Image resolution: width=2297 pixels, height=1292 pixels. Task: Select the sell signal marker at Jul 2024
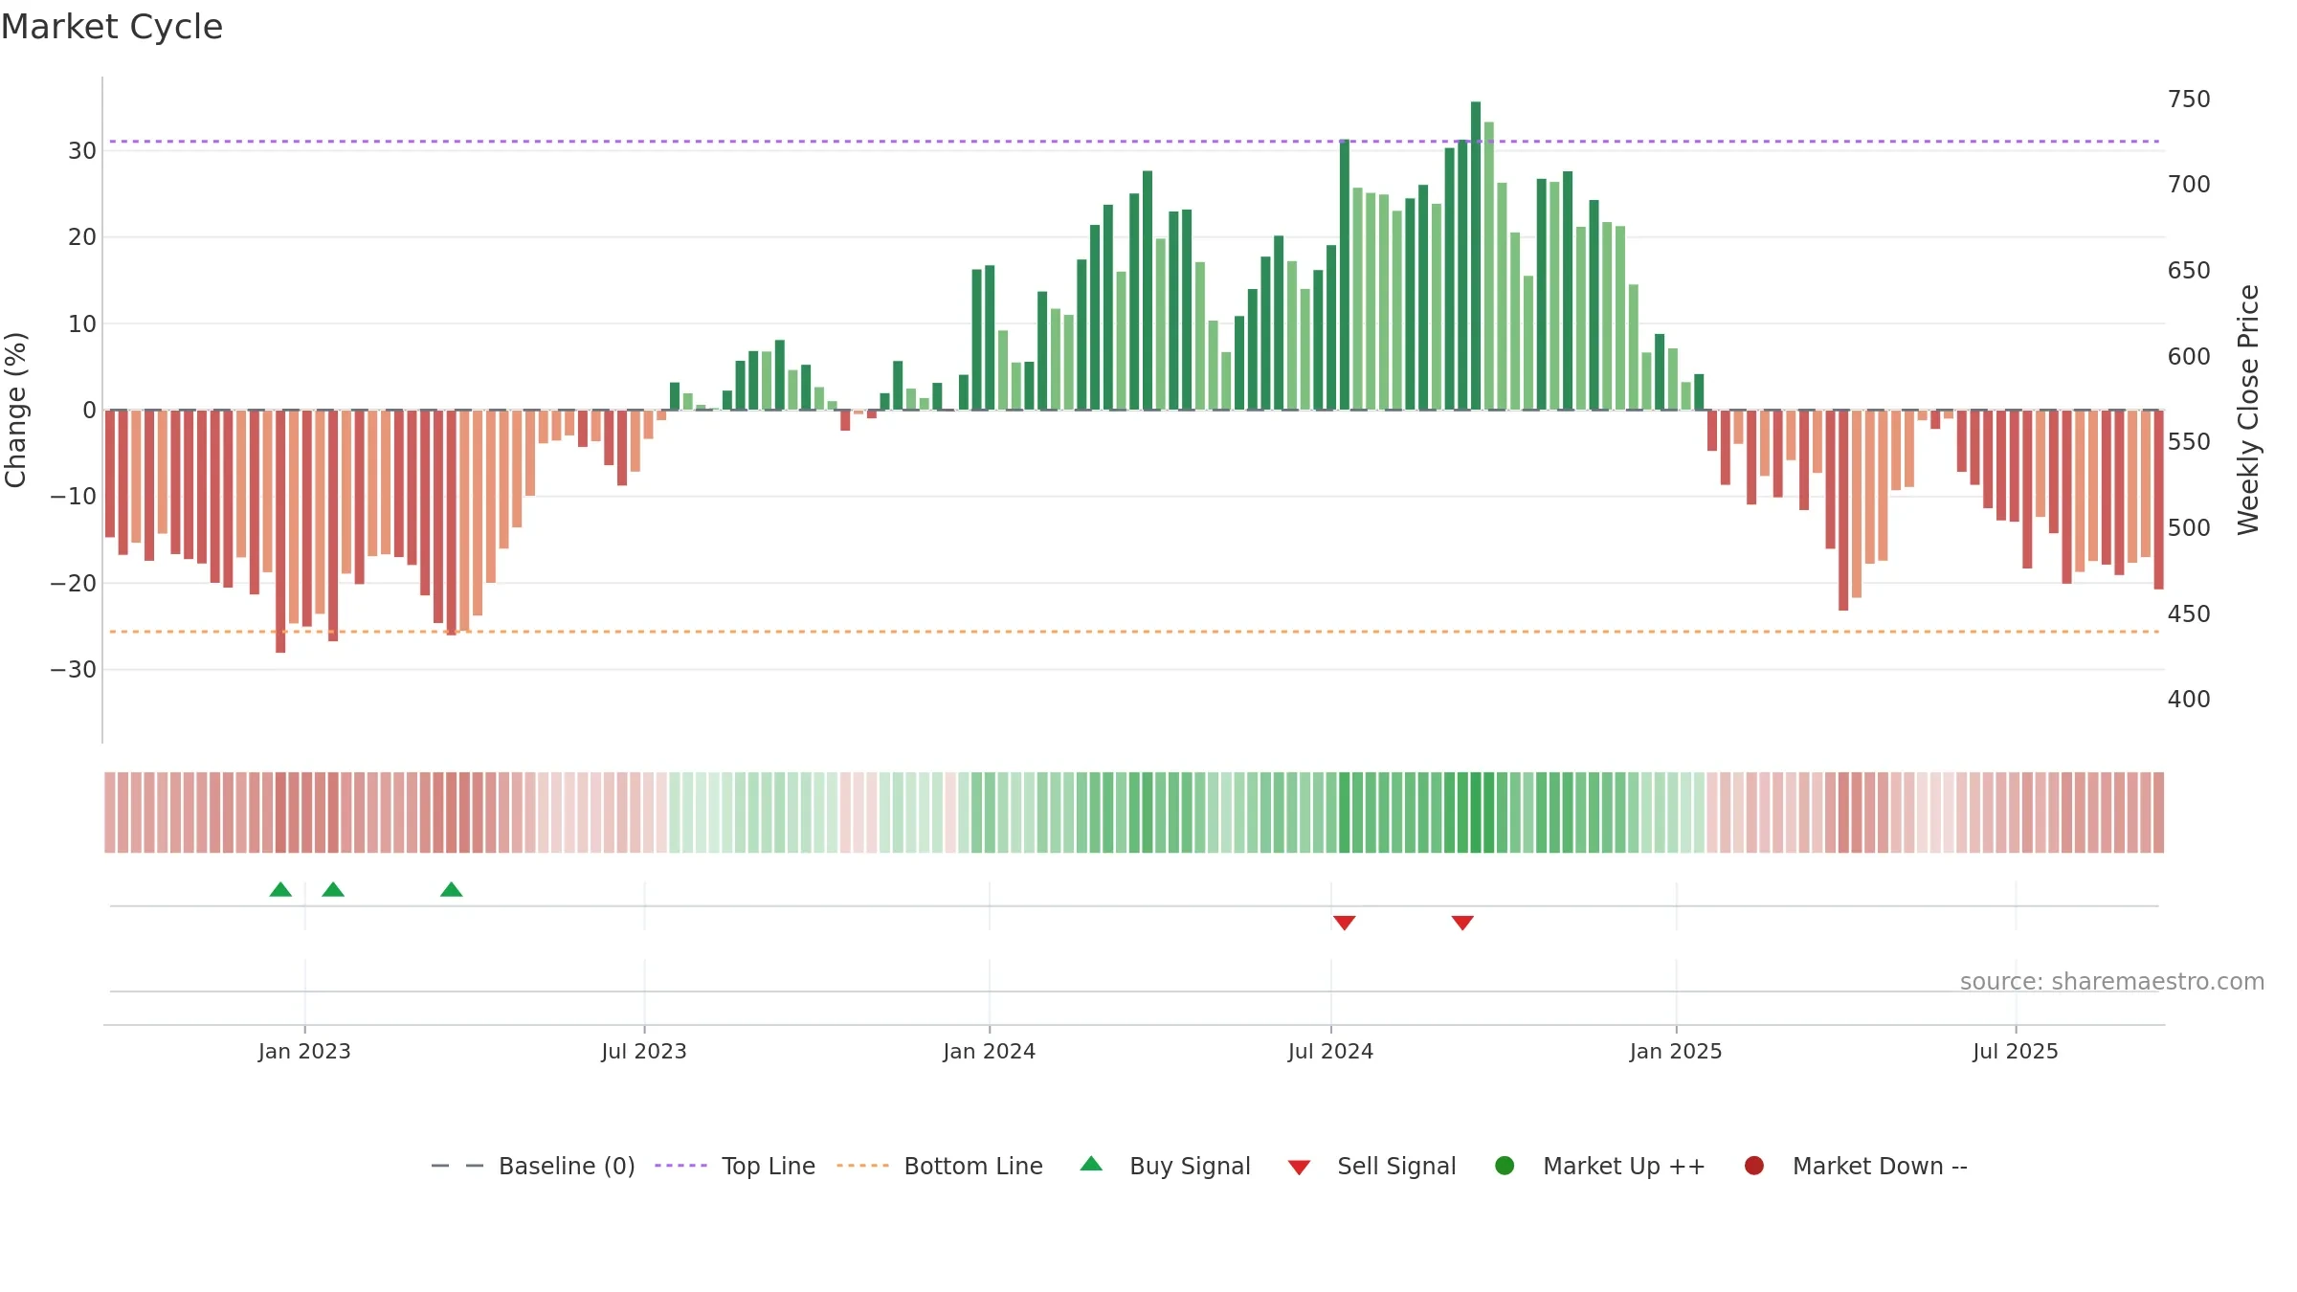[1345, 923]
